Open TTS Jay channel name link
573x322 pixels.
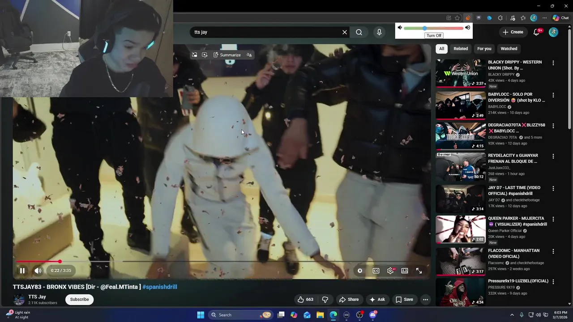(37, 297)
